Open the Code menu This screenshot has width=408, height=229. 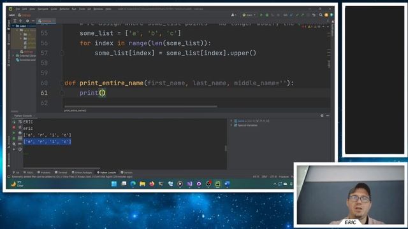(x=54, y=9)
